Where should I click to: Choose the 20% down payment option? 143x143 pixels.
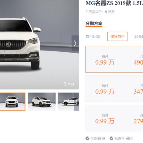pos(137,37)
